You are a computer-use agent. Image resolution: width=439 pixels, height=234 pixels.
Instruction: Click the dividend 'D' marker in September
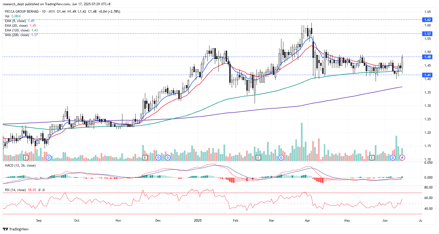(x=49, y=158)
